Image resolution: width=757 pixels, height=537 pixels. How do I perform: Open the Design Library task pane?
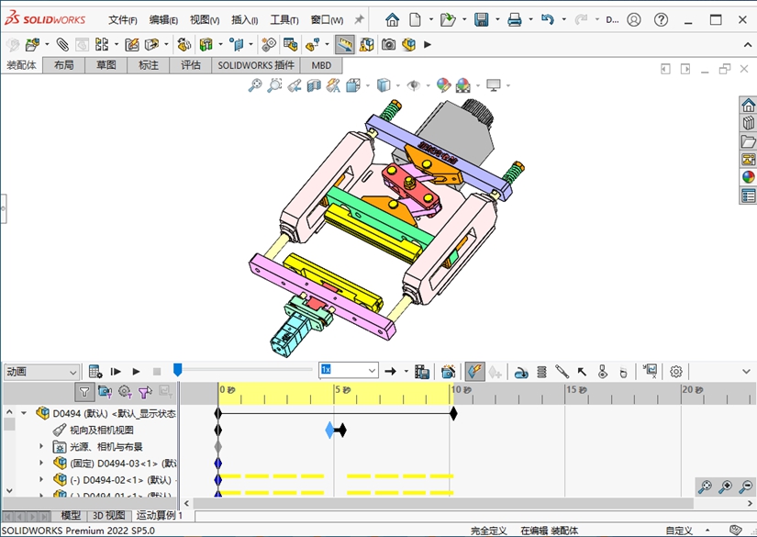click(x=749, y=123)
